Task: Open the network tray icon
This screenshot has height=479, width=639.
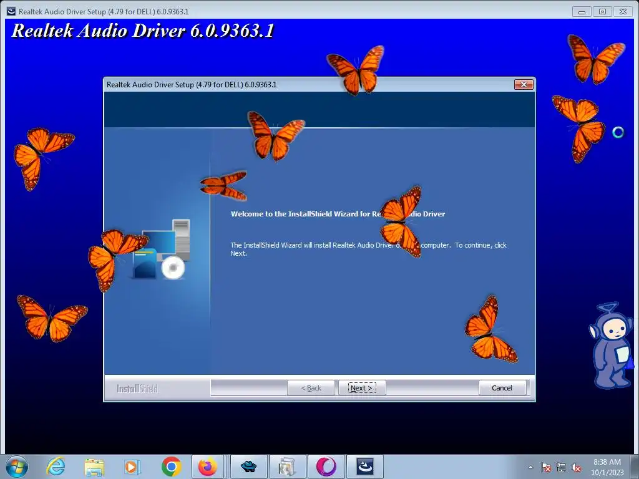Action: 561,467
